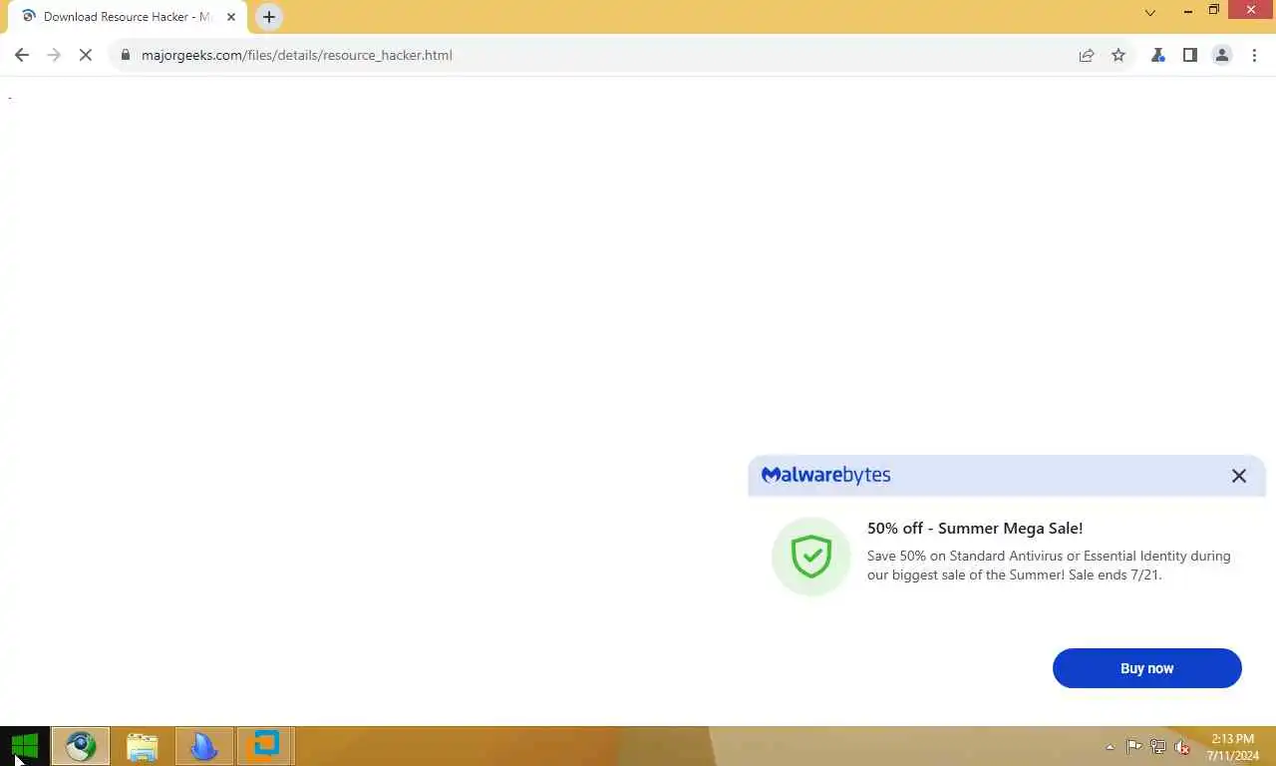
Task: Click the green shield icon in popup
Action: point(811,557)
